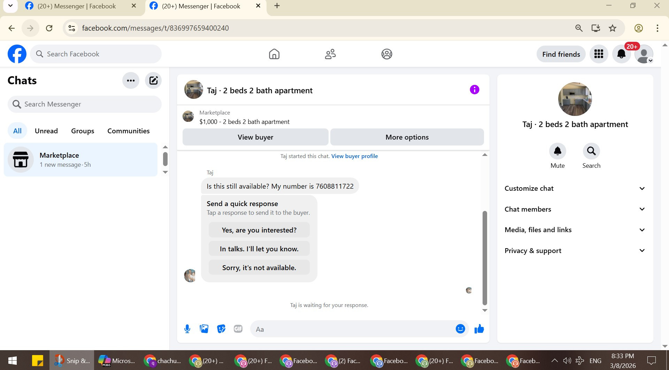
Task: Click the purple conversation information icon
Action: (x=475, y=89)
